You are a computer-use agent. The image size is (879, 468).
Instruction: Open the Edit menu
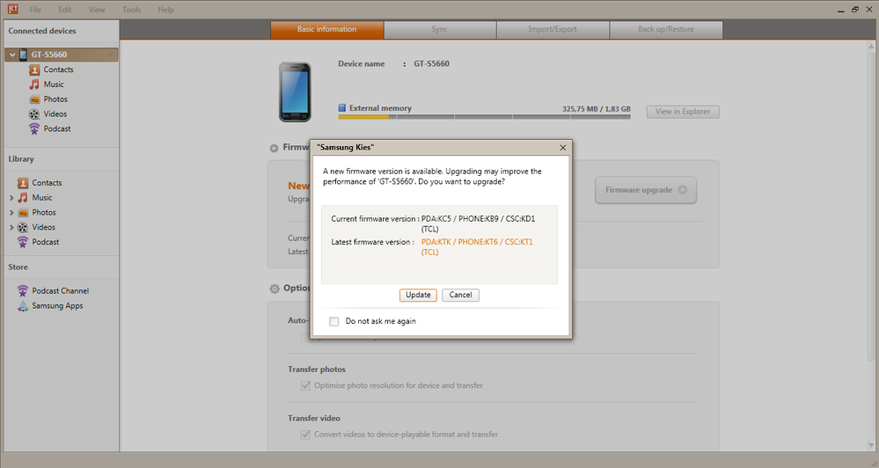[65, 10]
